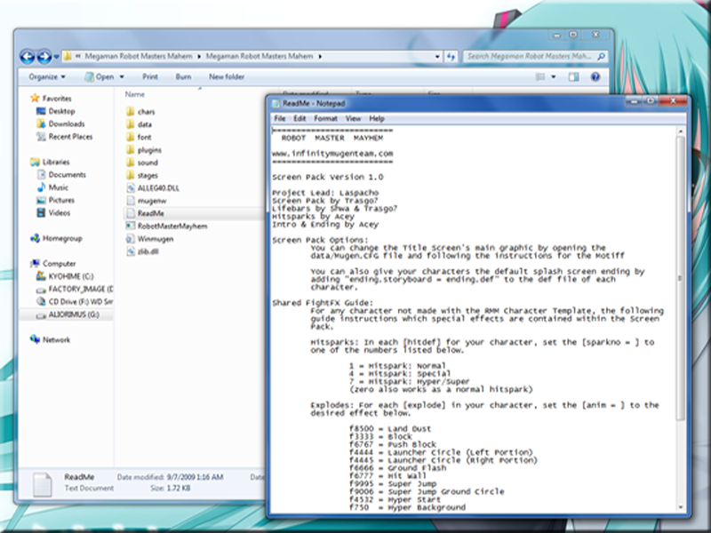The width and height of the screenshot is (711, 533).
Task: Open Music library
Action: coord(58,187)
